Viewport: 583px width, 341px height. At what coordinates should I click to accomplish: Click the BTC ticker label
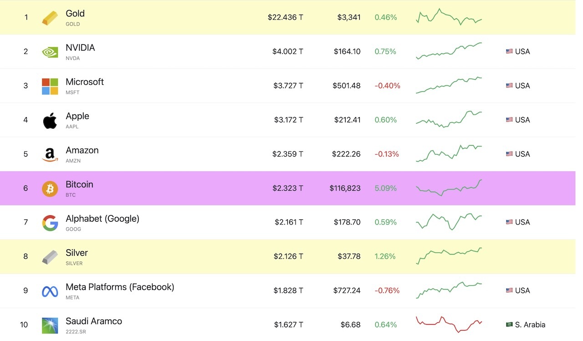[x=71, y=195]
